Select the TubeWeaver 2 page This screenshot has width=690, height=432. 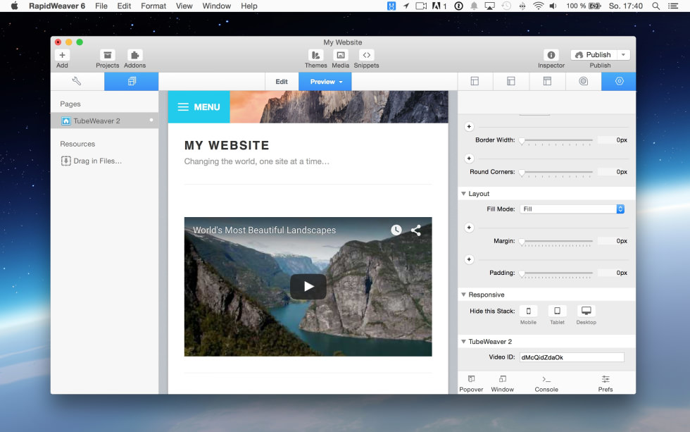click(105, 121)
